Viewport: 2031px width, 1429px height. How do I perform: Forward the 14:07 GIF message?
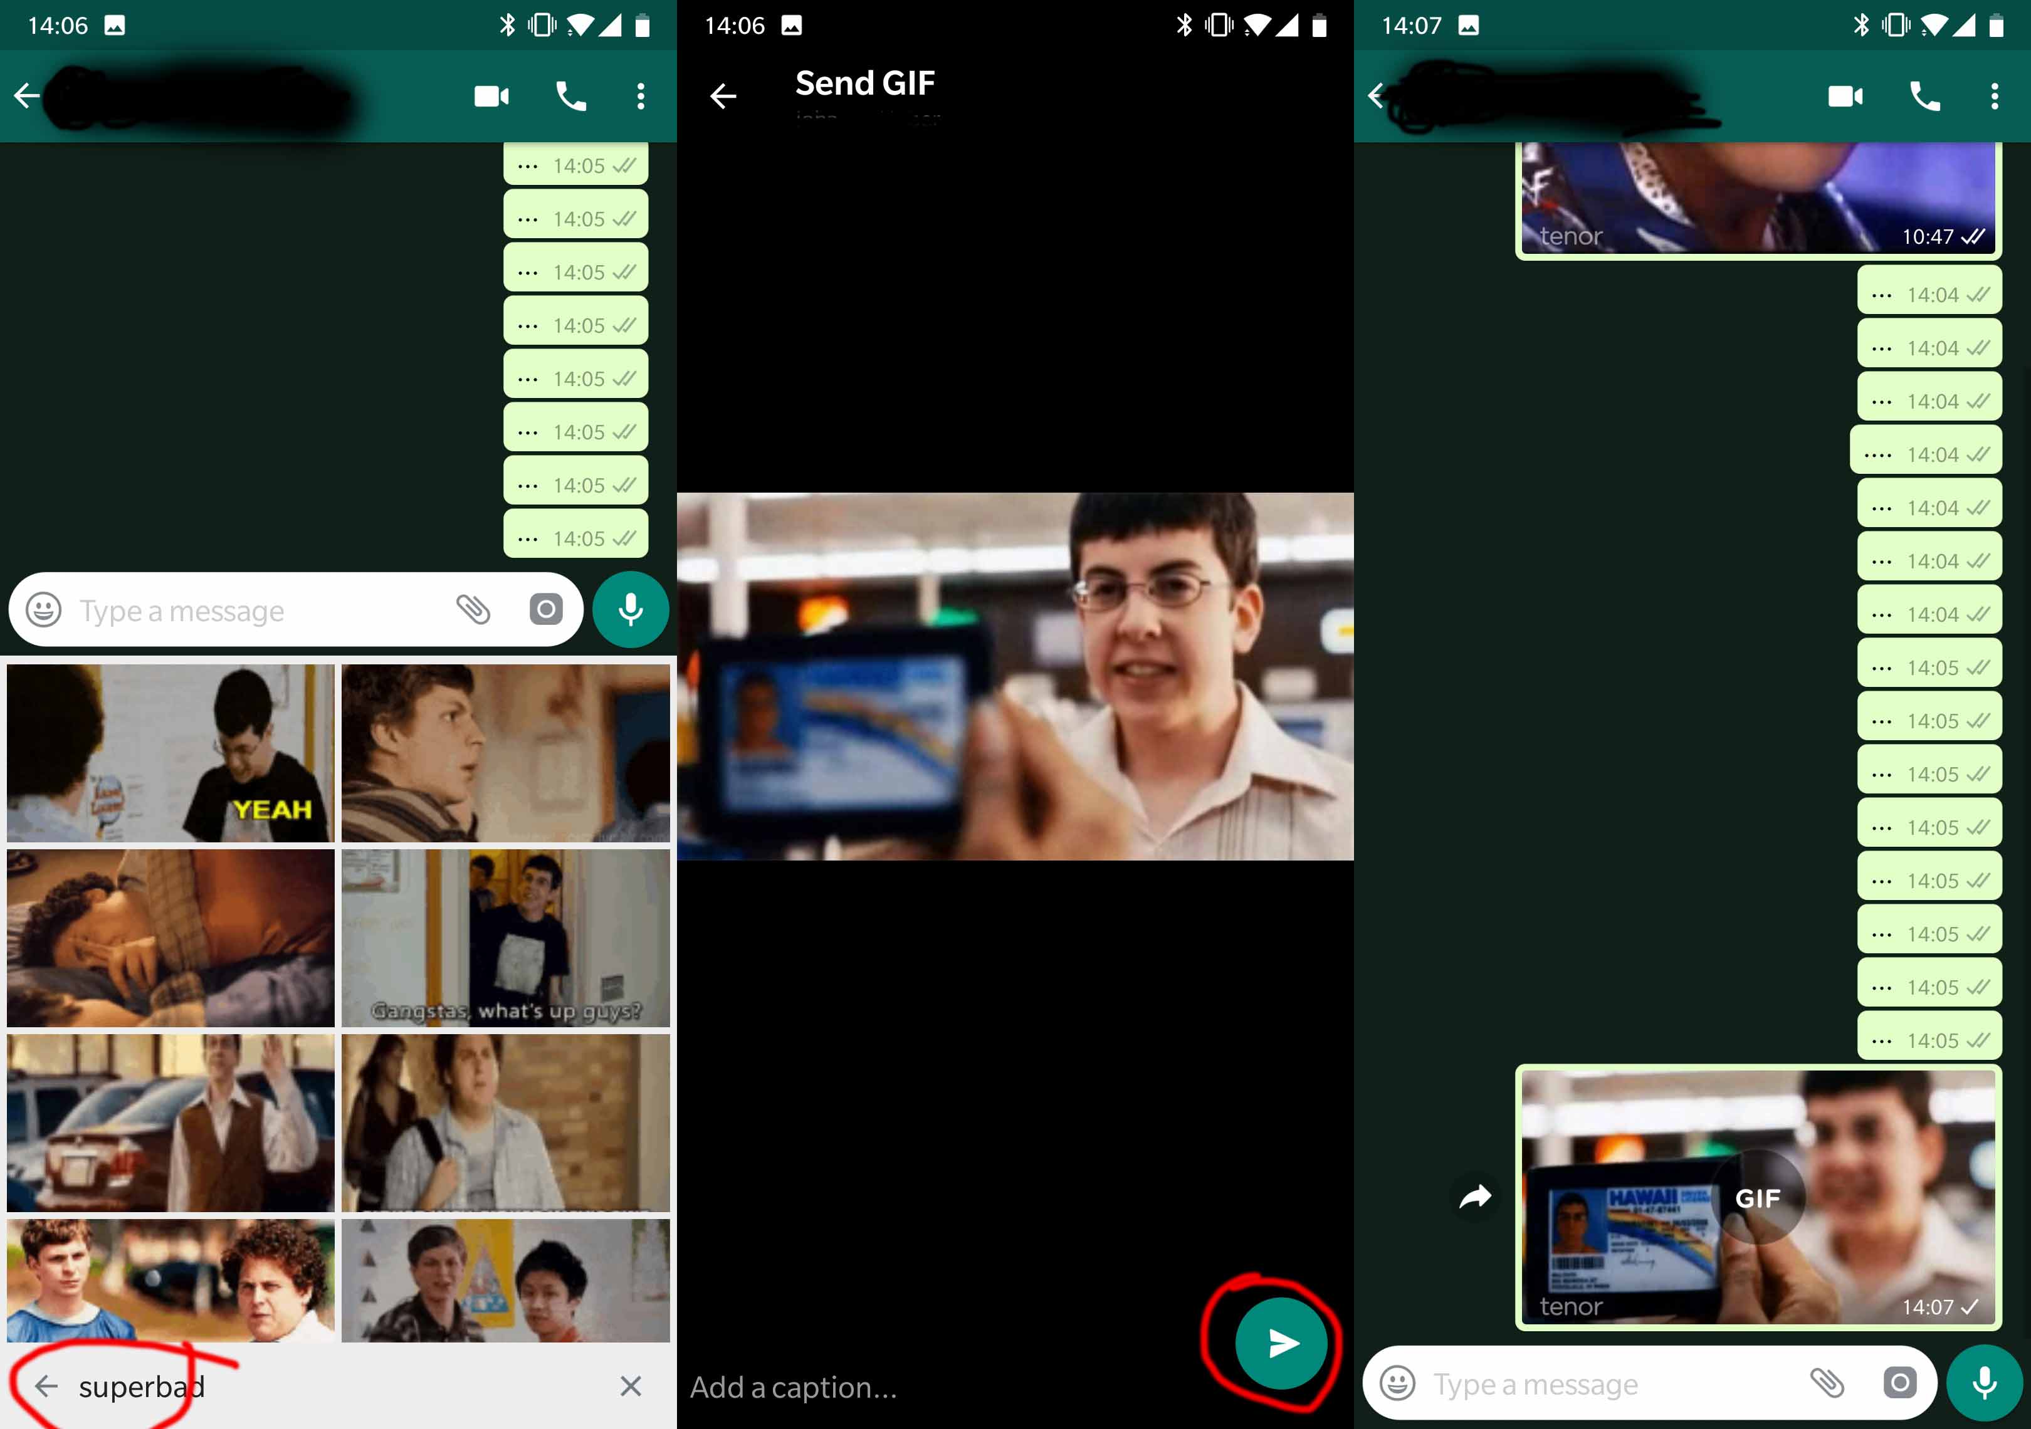(x=1474, y=1197)
